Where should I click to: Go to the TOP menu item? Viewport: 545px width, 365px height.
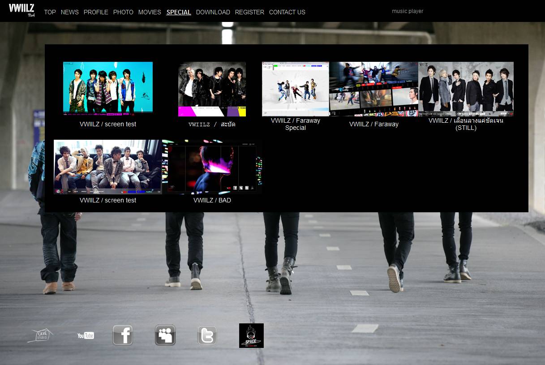[50, 12]
